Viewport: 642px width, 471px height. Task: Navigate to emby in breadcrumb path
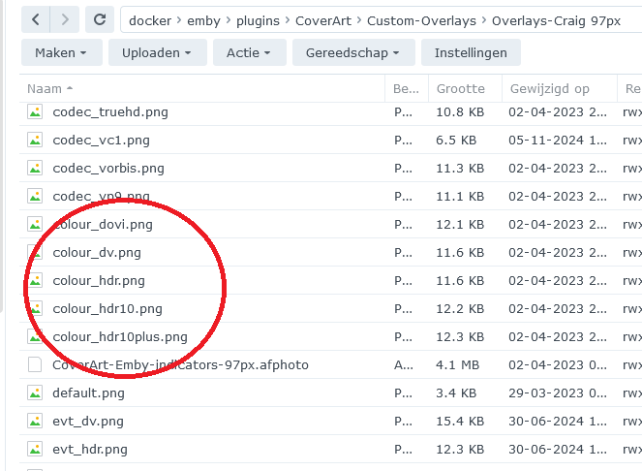tap(203, 20)
